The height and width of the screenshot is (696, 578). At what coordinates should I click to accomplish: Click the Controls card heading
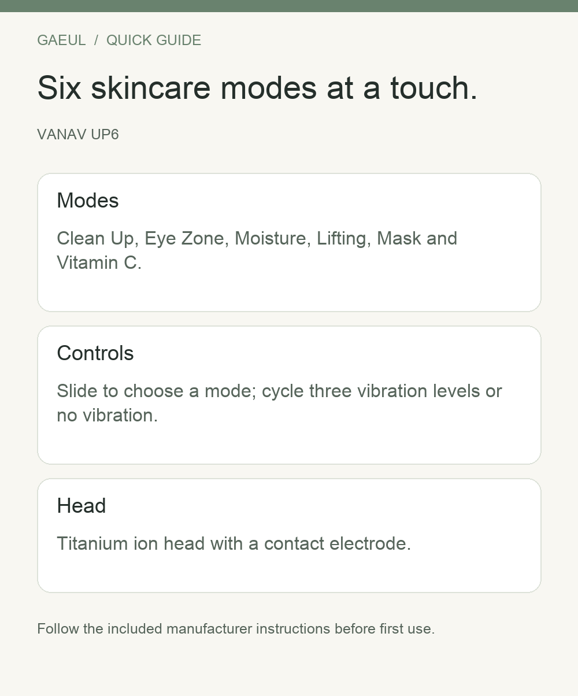click(95, 353)
